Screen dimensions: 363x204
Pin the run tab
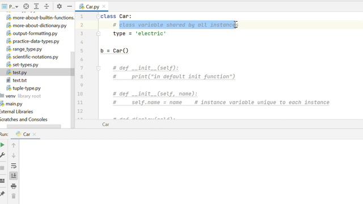click(x=2, y=193)
